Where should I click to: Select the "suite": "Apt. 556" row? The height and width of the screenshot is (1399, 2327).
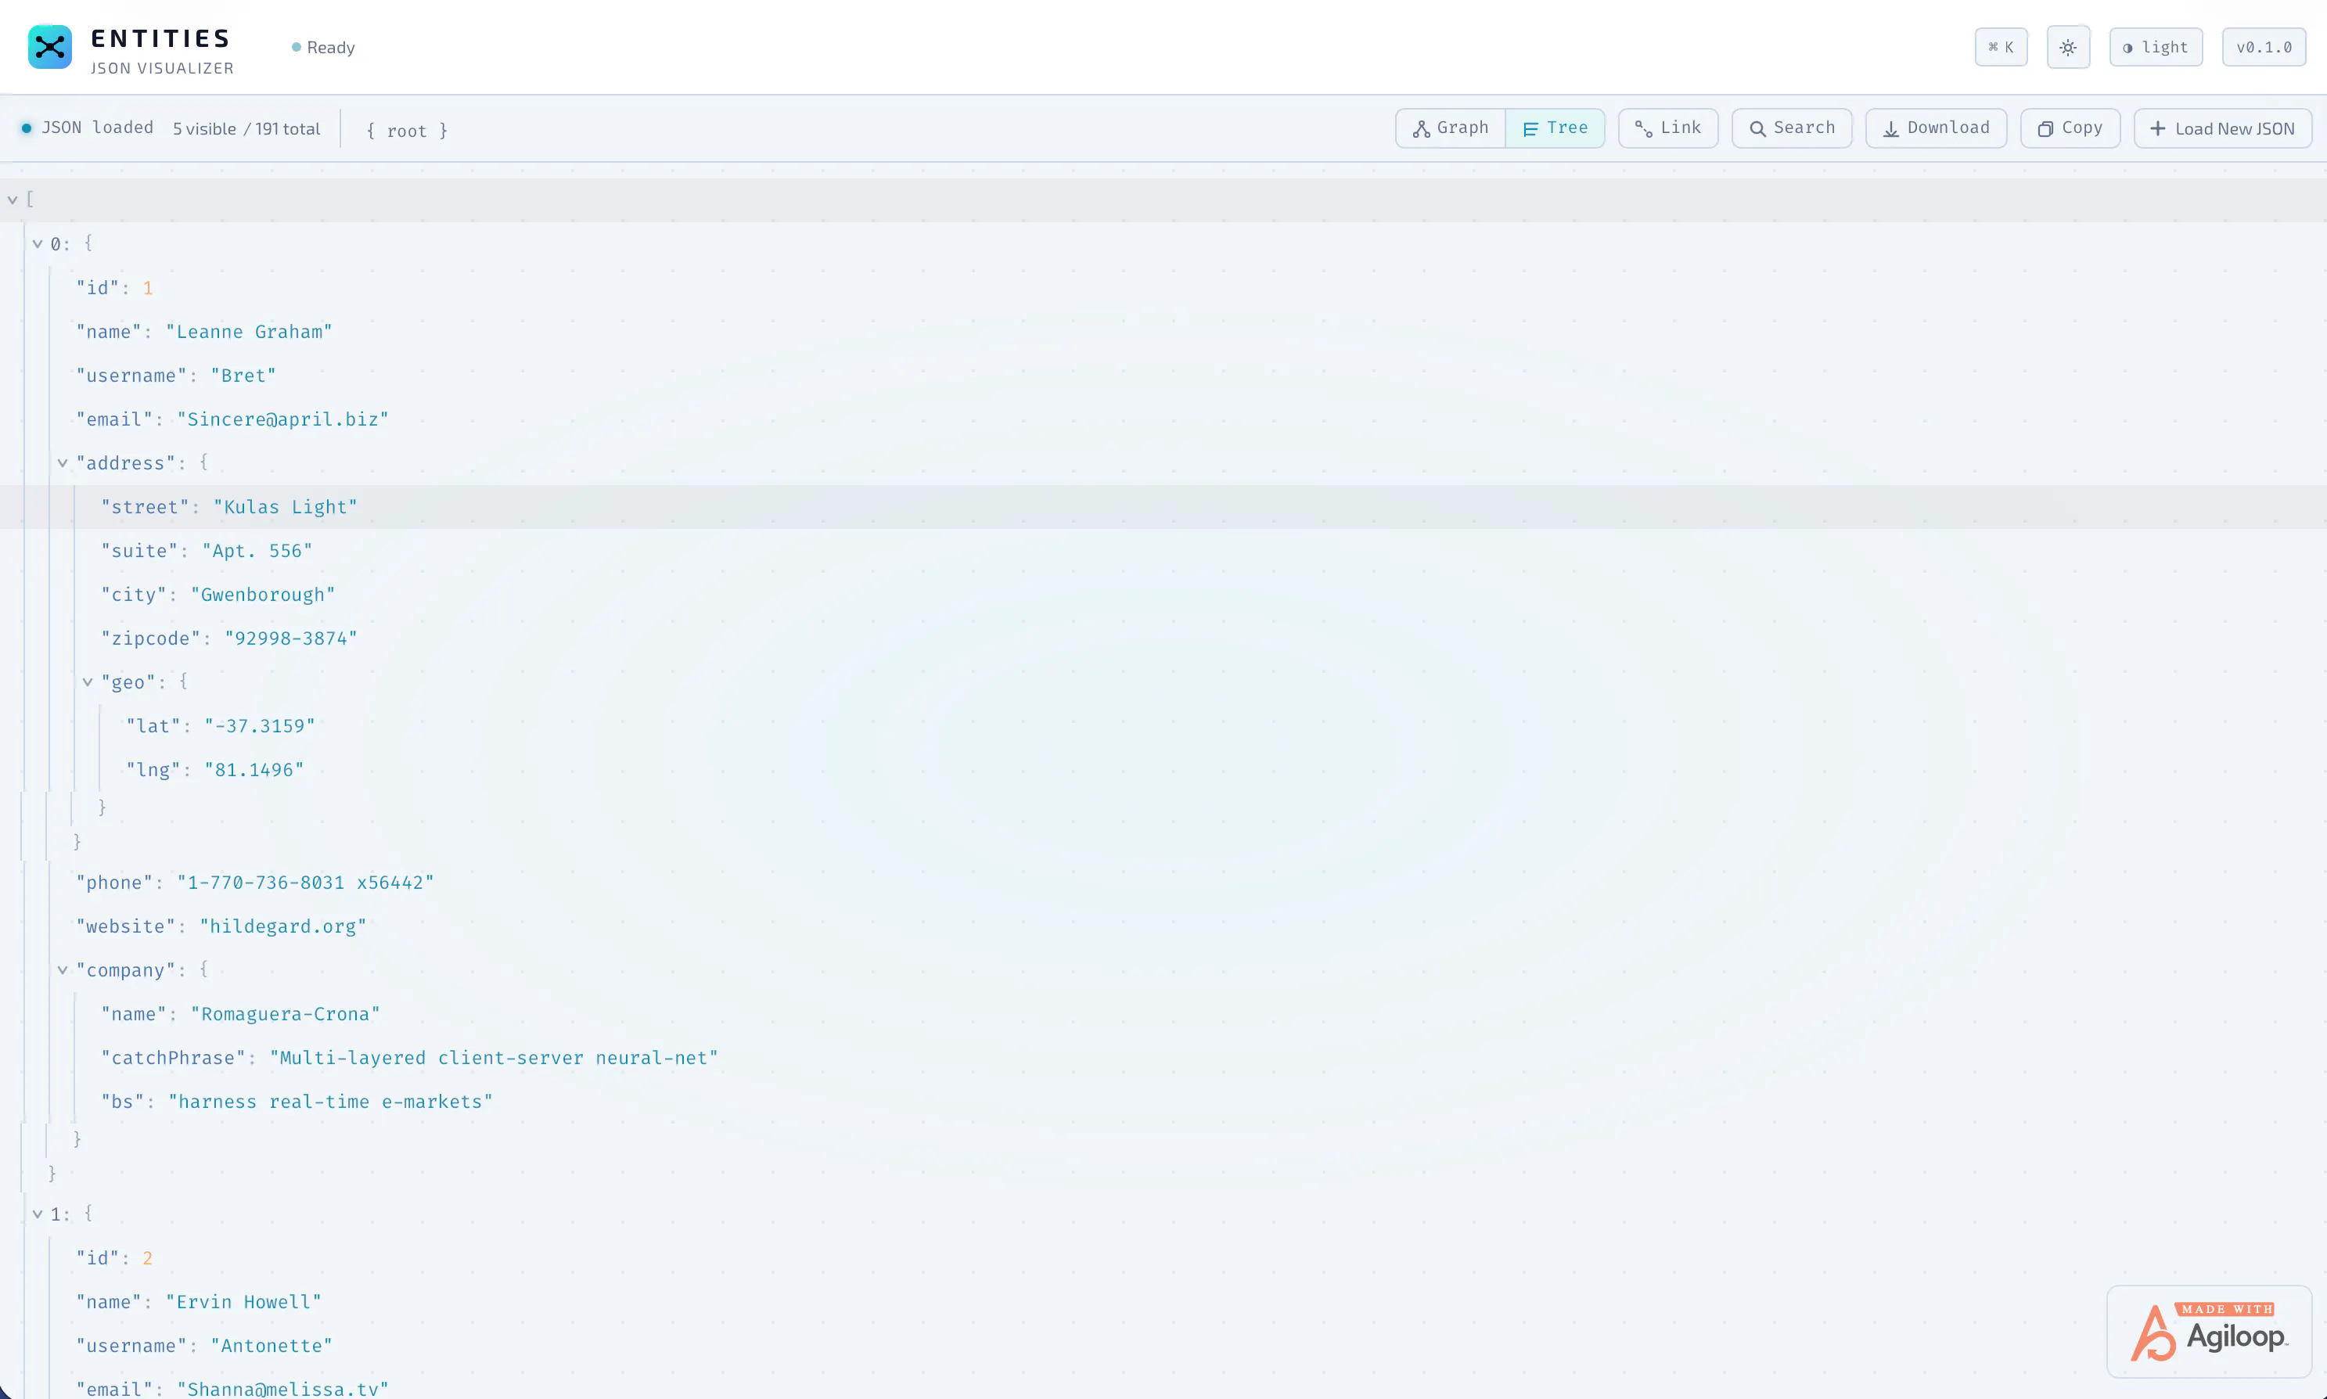tap(1163, 551)
